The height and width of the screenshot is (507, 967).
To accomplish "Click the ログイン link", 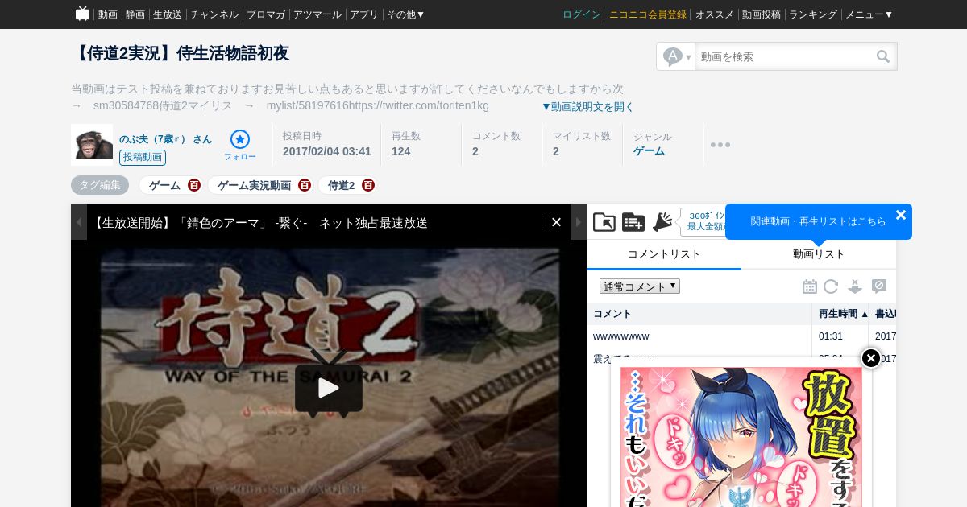I will point(582,14).
